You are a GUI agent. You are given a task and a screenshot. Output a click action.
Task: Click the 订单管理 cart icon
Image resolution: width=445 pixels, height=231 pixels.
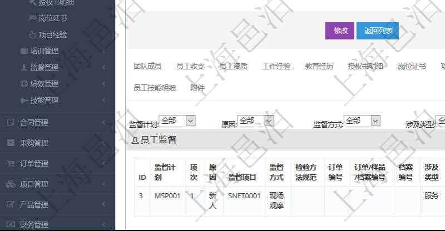pos(11,164)
